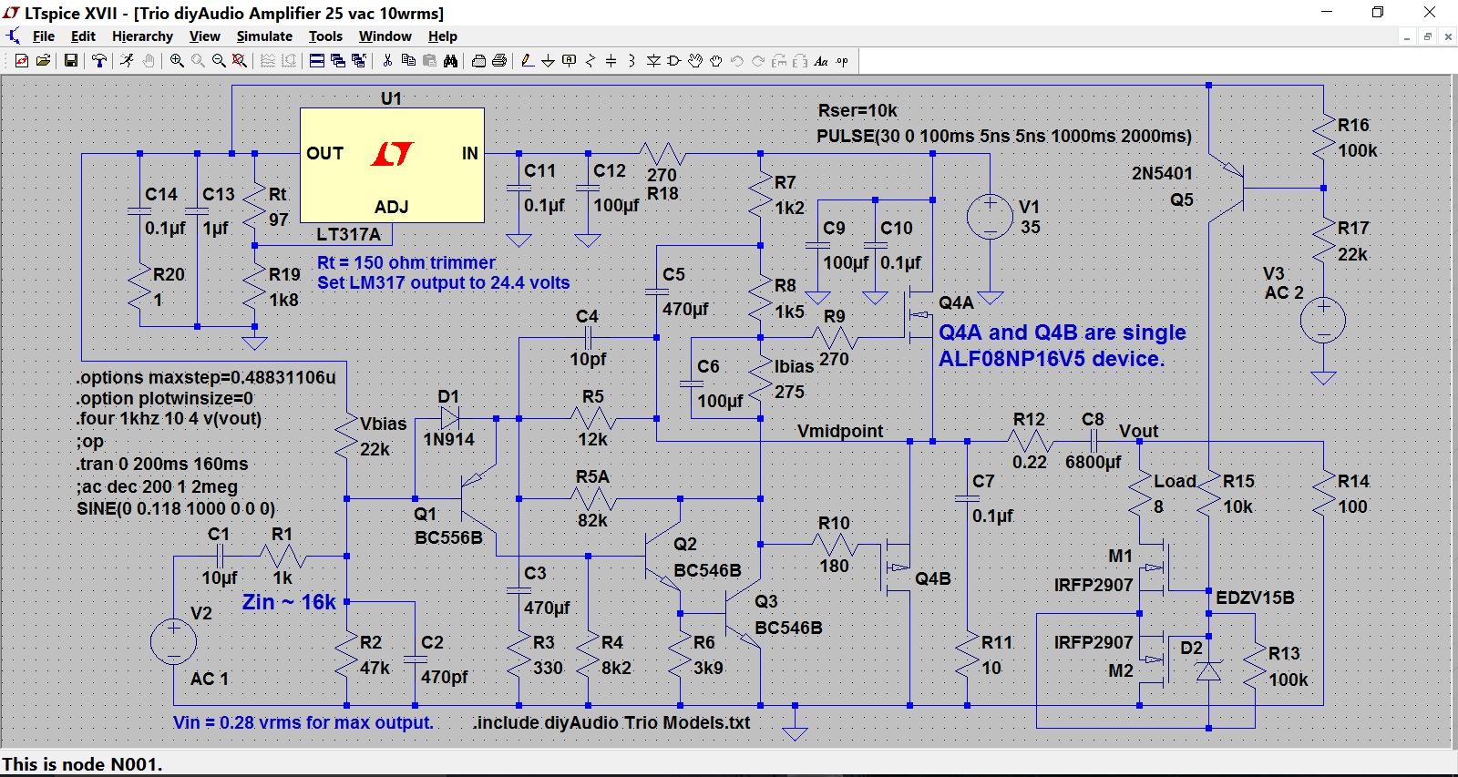This screenshot has height=777, width=1458.
Task: Open Control Panel hammer icon
Action: pos(99,61)
